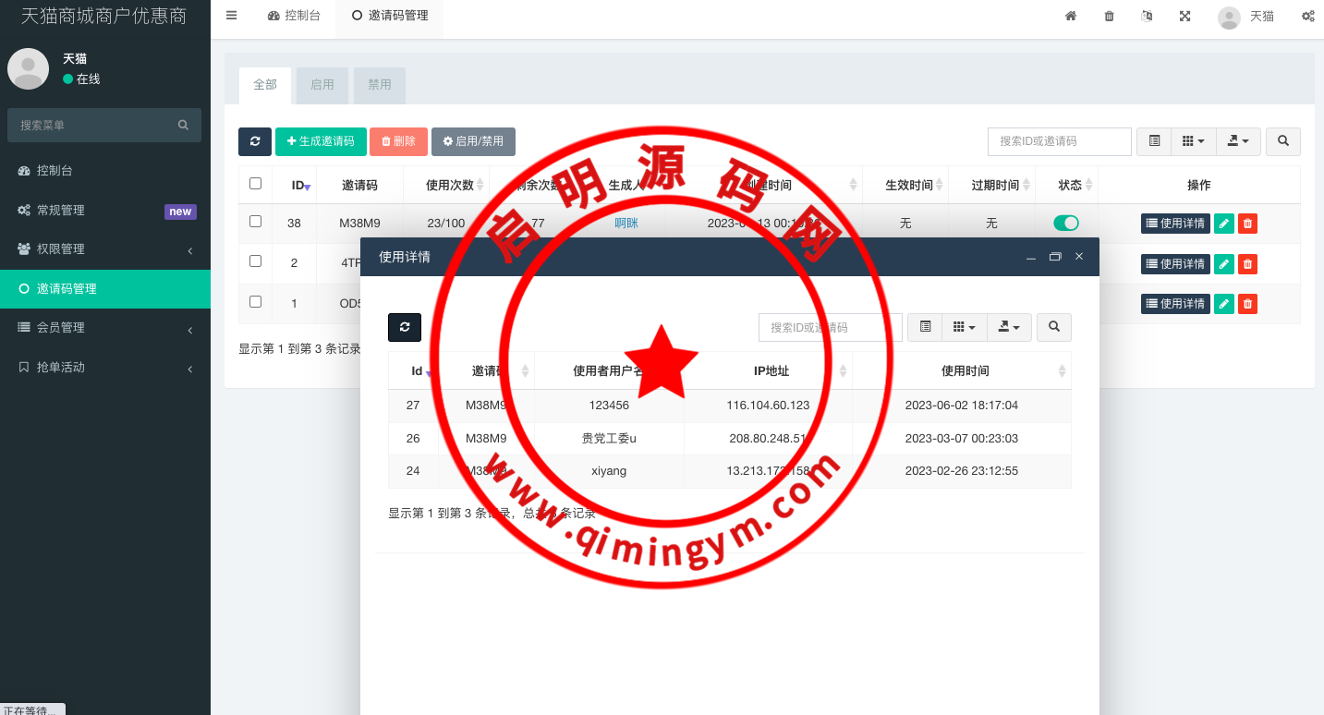Click the trash cache icon in top bar

coord(1109,16)
